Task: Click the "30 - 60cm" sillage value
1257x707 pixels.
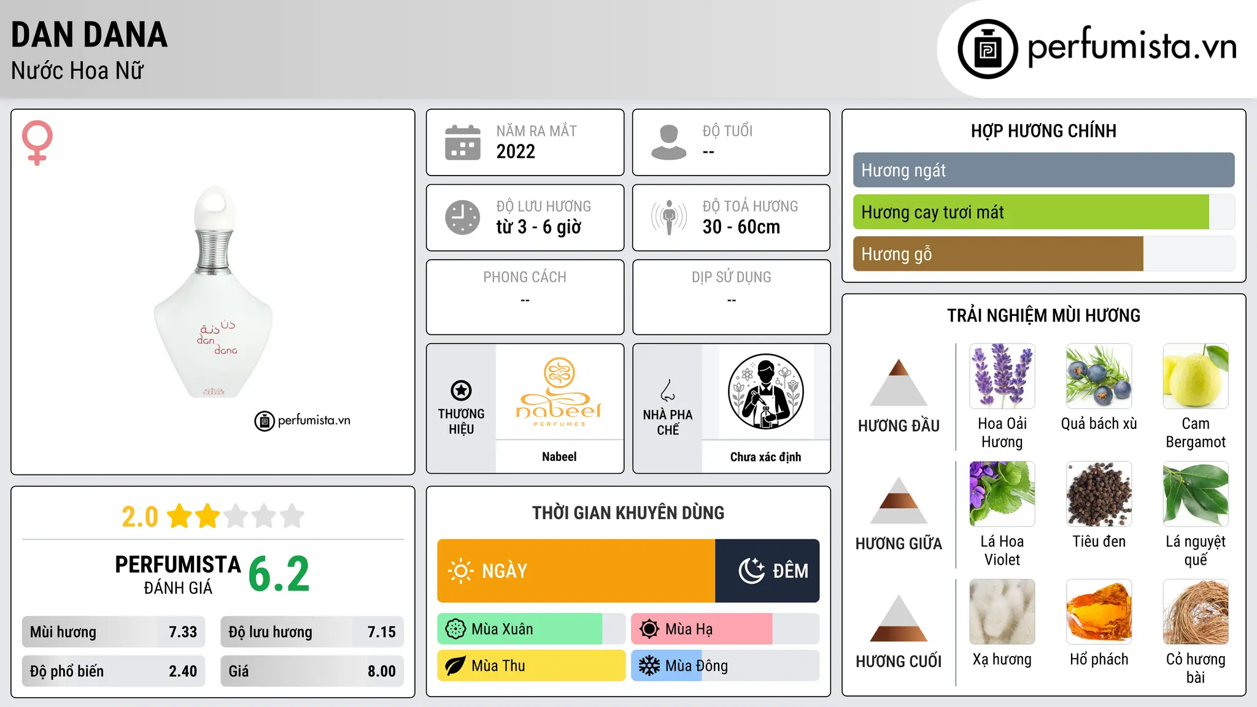Action: (741, 227)
